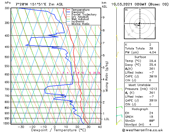Select the 'Wet Adiabat' legend label
The height and width of the screenshot is (132, 171).
pyautogui.click(x=80, y=19)
